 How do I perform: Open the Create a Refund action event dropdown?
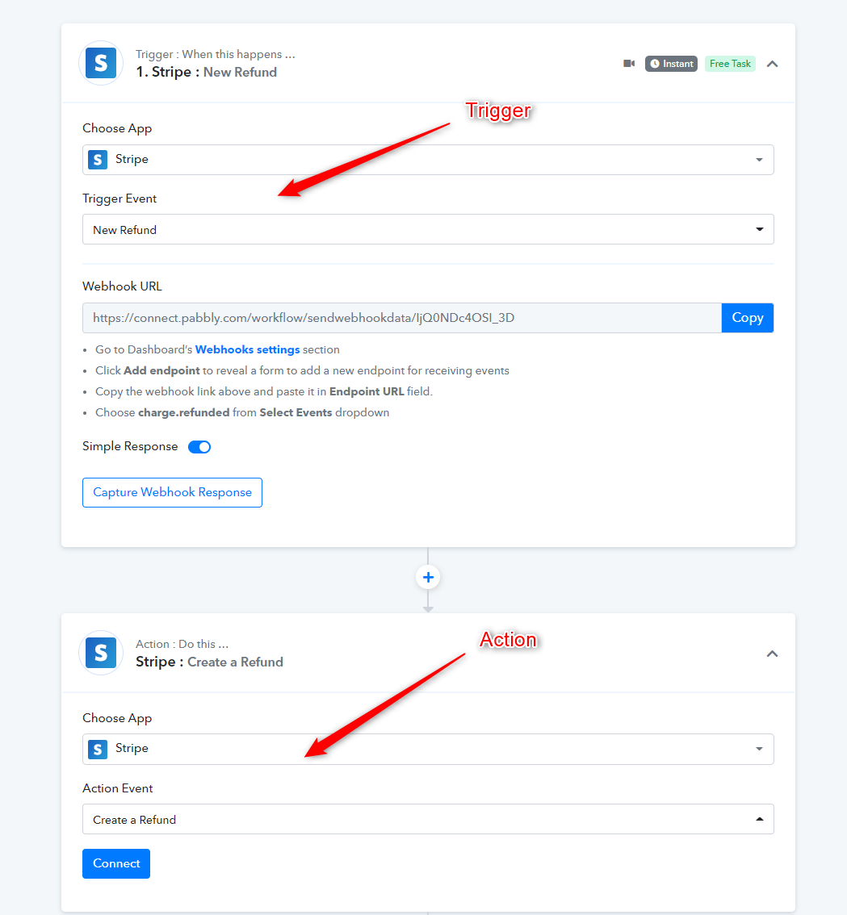(x=428, y=819)
